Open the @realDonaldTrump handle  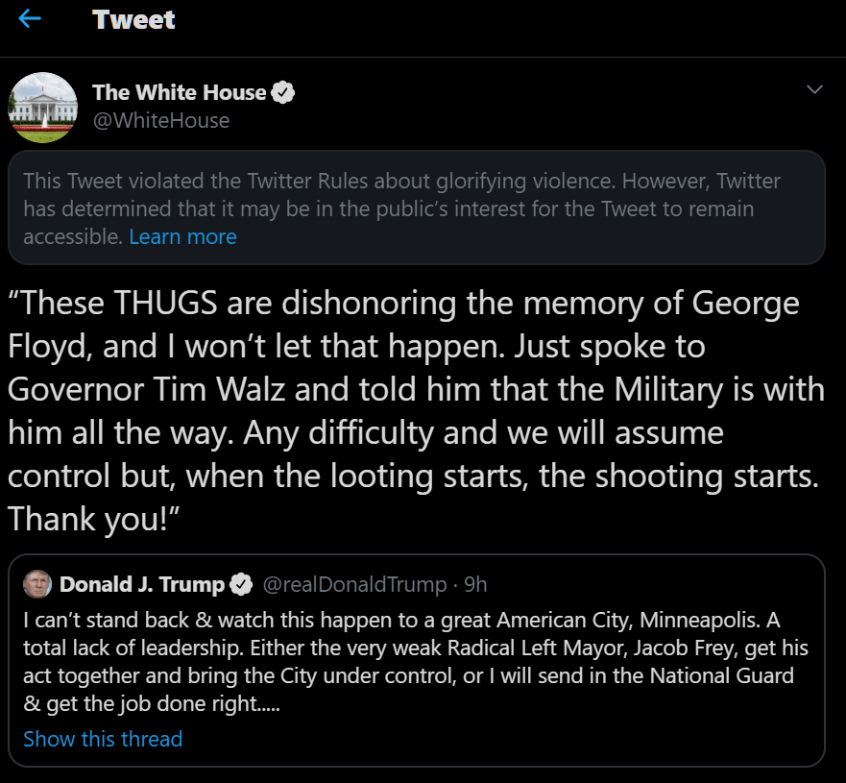tap(354, 584)
